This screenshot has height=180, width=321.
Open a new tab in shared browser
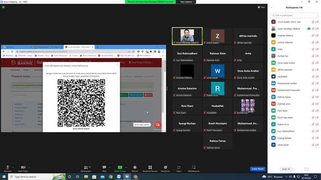(97, 47)
